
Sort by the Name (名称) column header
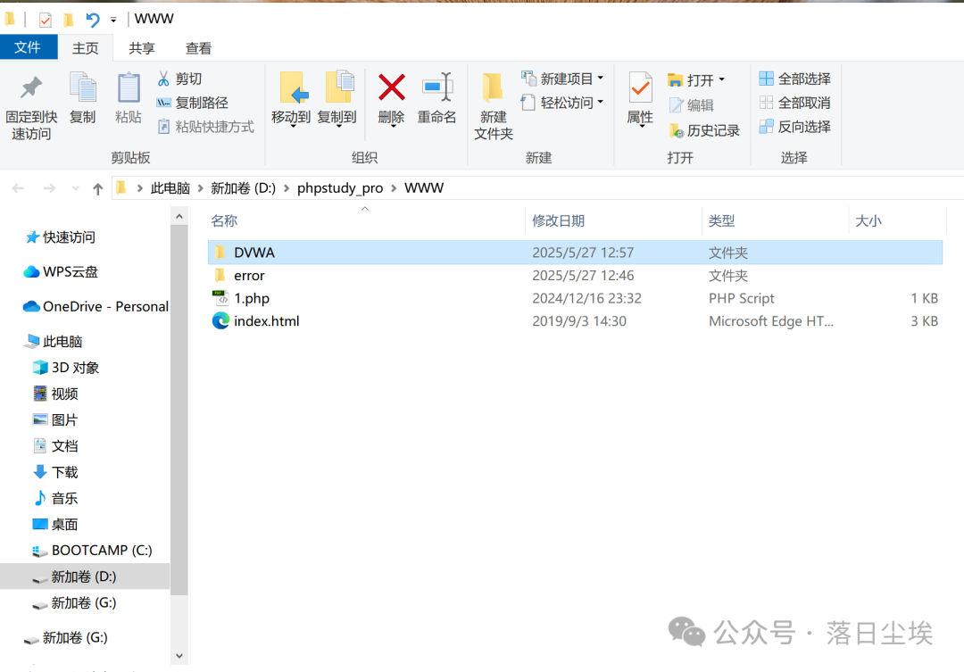pyautogui.click(x=224, y=220)
